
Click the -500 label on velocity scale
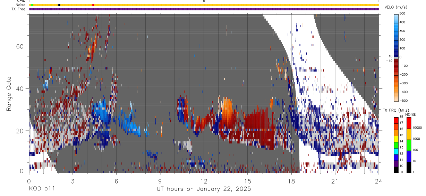pos(403,101)
